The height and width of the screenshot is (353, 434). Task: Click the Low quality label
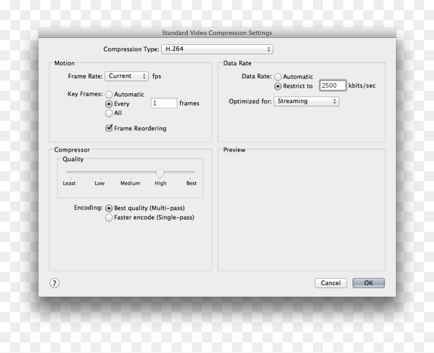click(99, 183)
